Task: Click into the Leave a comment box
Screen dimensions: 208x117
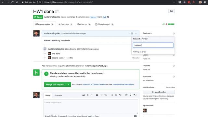Action: click(x=90, y=107)
